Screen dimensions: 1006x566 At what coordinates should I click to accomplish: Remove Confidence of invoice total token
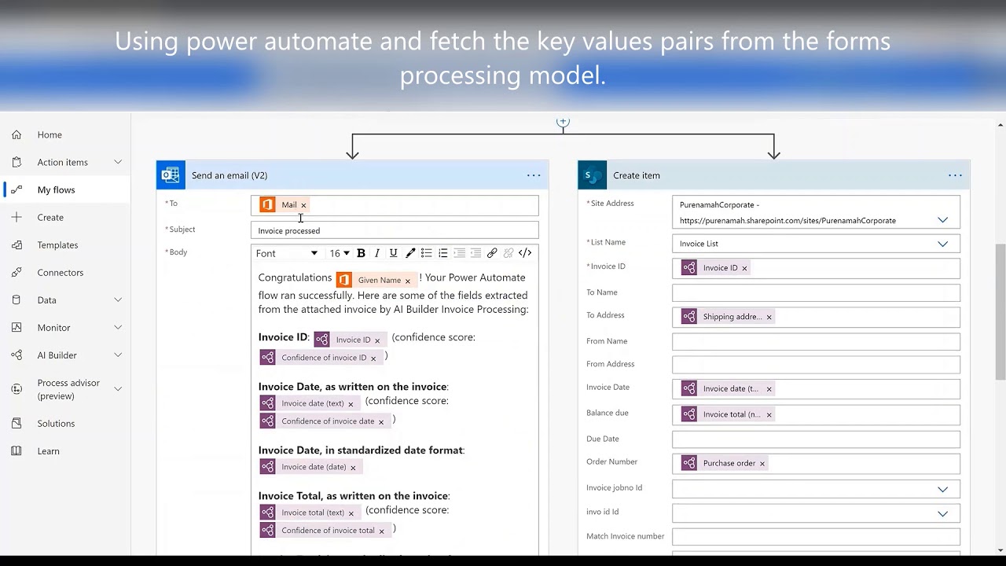point(381,531)
